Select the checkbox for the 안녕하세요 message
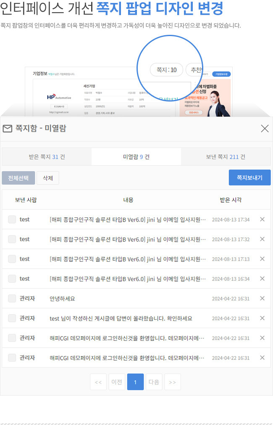Image resolution: width=273 pixels, height=425 pixels. tap(12, 298)
